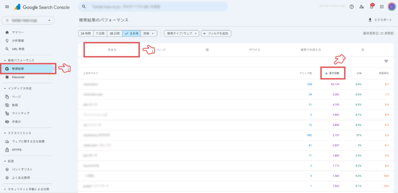Image resolution: width=398 pixels, height=193 pixels.
Task: Select the 24時間 date range
Action: click(x=85, y=33)
